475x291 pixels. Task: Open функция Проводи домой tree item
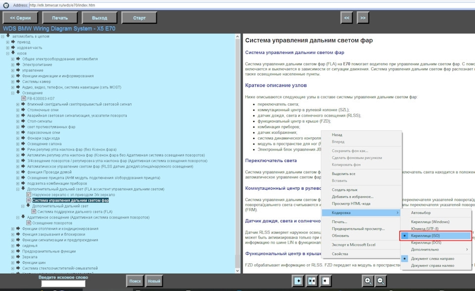coord(49,172)
